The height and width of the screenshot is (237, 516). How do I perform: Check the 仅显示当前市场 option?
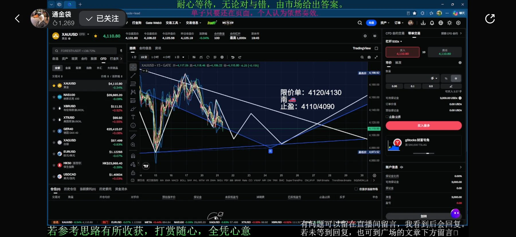356,189
